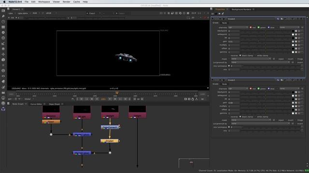Click the Grade4 blackpoint color swatch
309x173 pixels.
tap(293, 31)
